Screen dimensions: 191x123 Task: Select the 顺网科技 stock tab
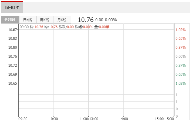[x=12, y=8]
